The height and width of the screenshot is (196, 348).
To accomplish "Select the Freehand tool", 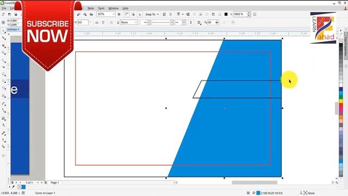I will pos(3,60).
